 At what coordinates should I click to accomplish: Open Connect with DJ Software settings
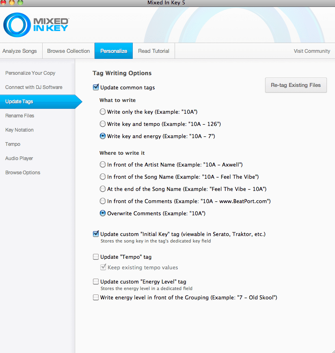tap(34, 87)
